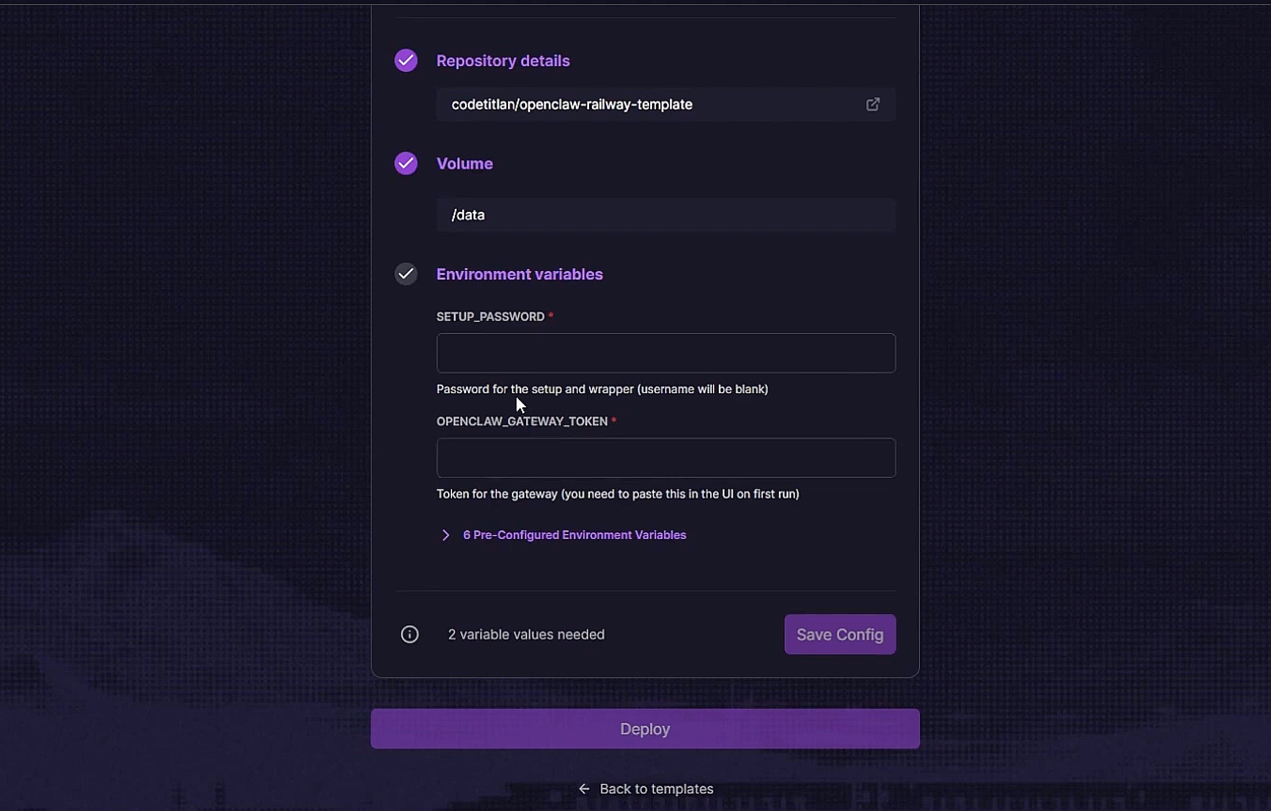
Task: Select the /data volume path field
Action: tap(666, 215)
